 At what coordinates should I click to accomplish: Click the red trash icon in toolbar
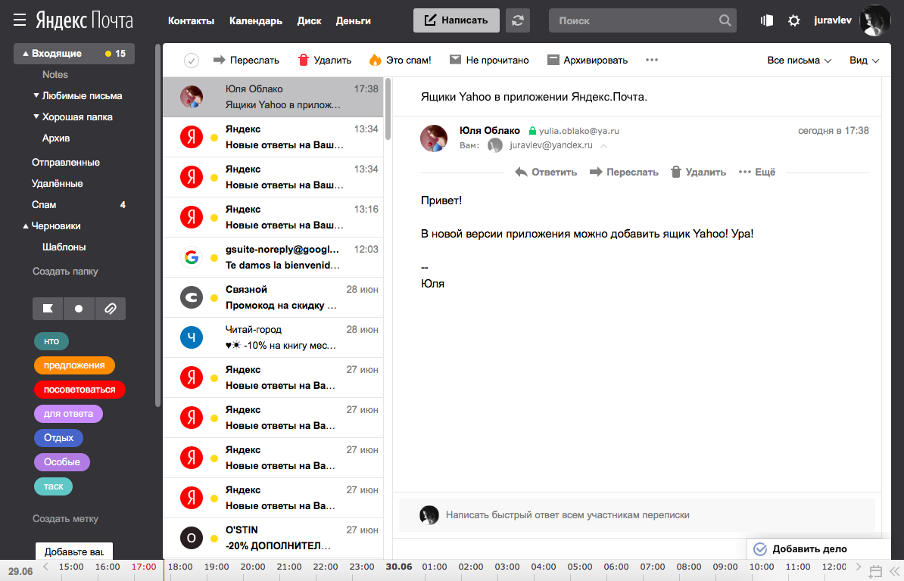(x=304, y=60)
